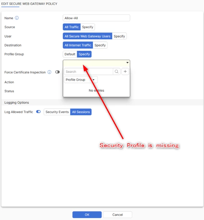Choose Specify for Destination
Image resolution: width=204 pixels, height=220 pixels.
click(x=100, y=45)
